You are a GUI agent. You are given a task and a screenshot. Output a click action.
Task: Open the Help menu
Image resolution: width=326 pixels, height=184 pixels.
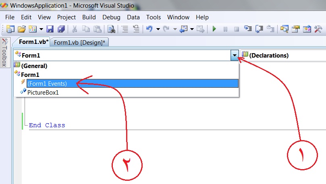point(202,17)
